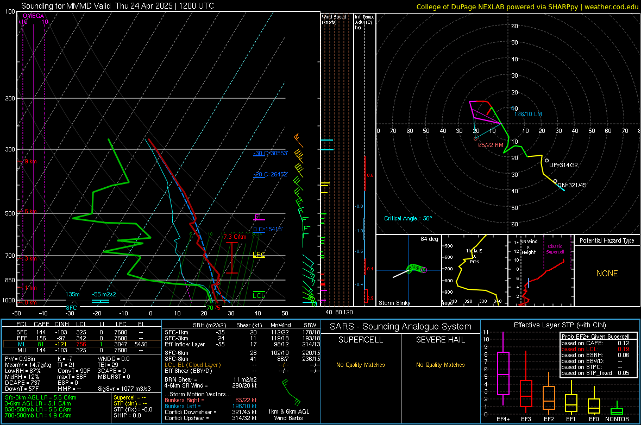Click 'PW = 0.98in' value

20,359
